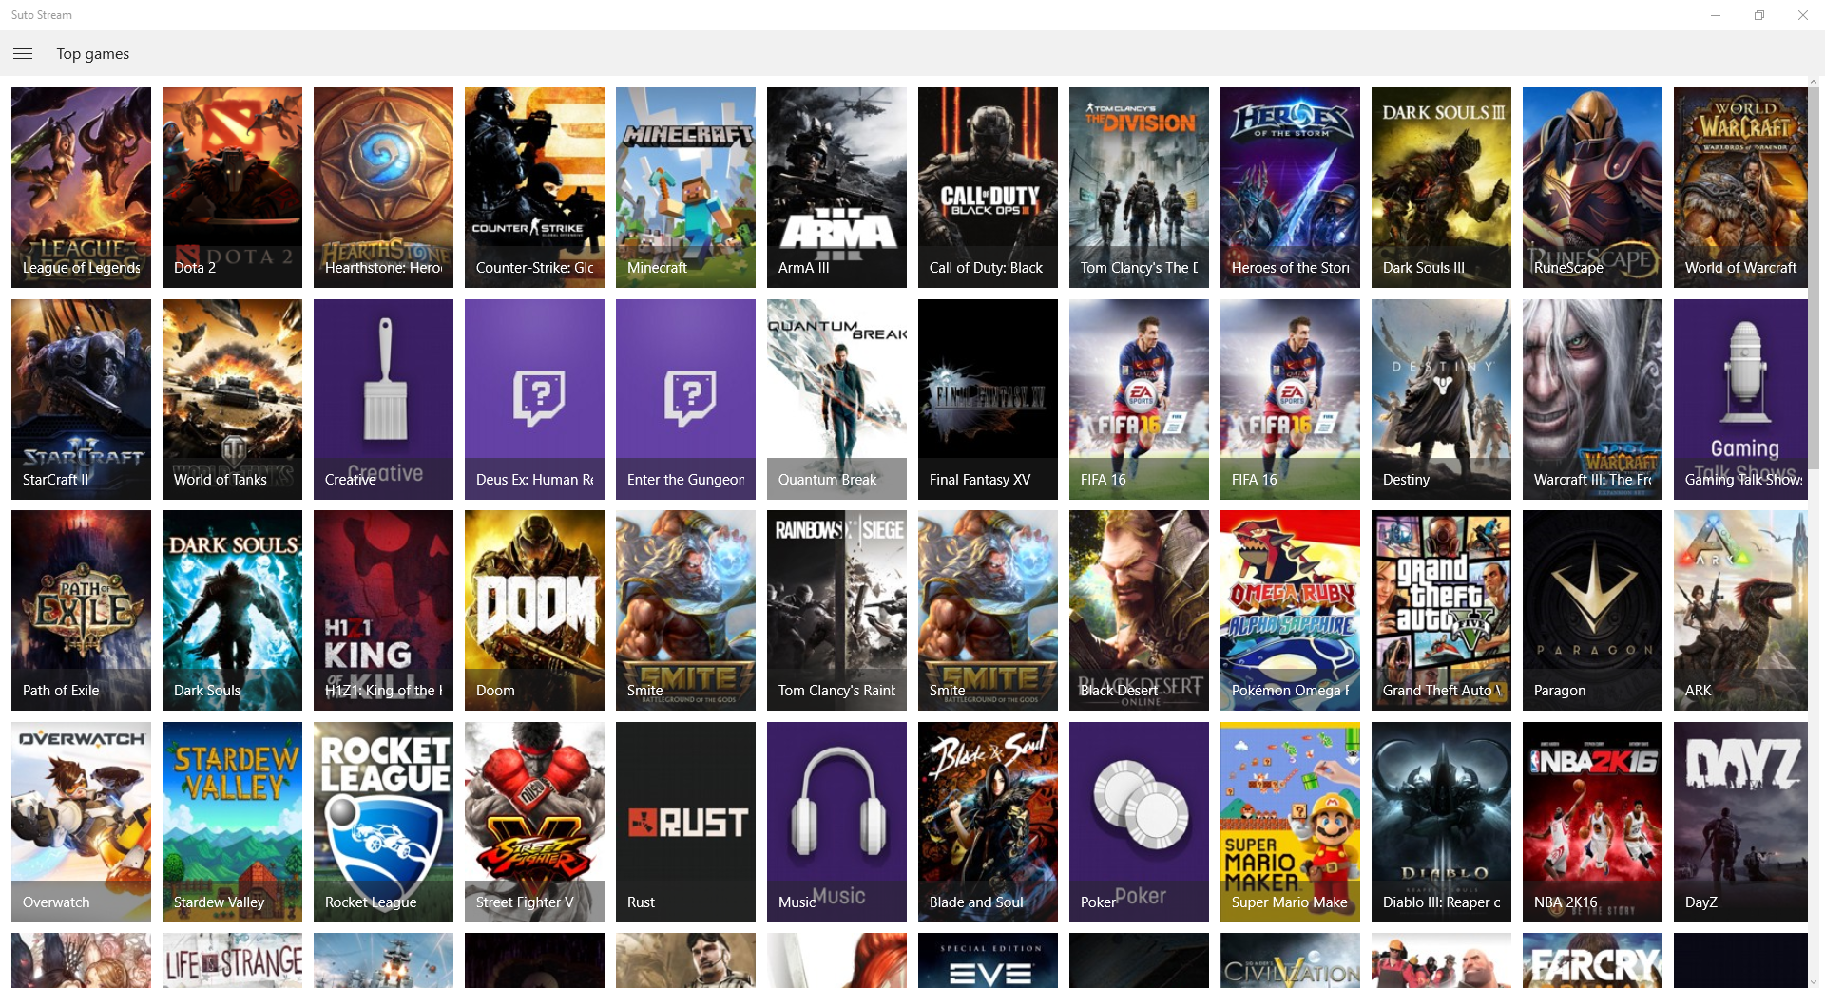Open the Poker chips category tile

[1139, 822]
